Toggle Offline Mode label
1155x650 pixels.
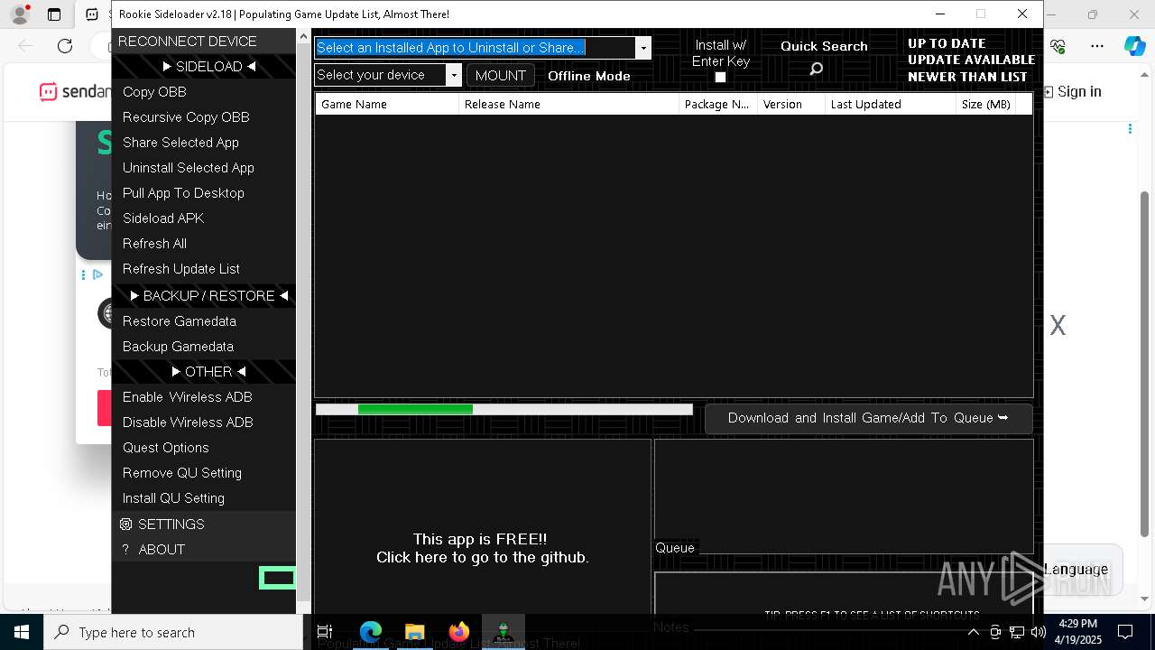coord(589,76)
